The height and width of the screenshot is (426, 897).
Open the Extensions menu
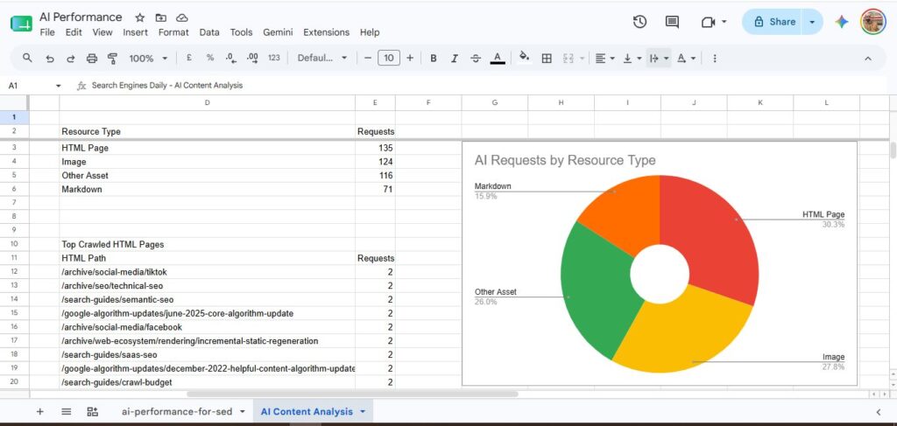(x=326, y=32)
